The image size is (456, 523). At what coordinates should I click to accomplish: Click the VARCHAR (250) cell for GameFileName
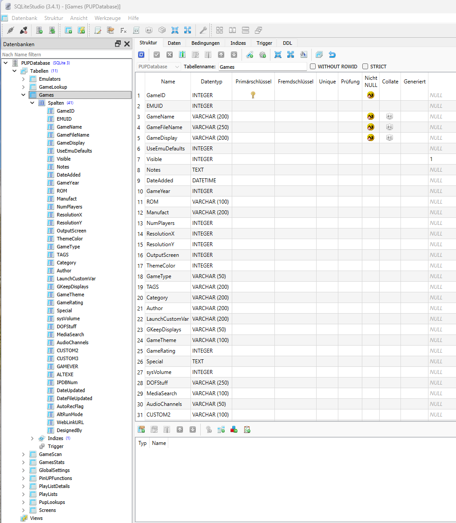pos(211,127)
